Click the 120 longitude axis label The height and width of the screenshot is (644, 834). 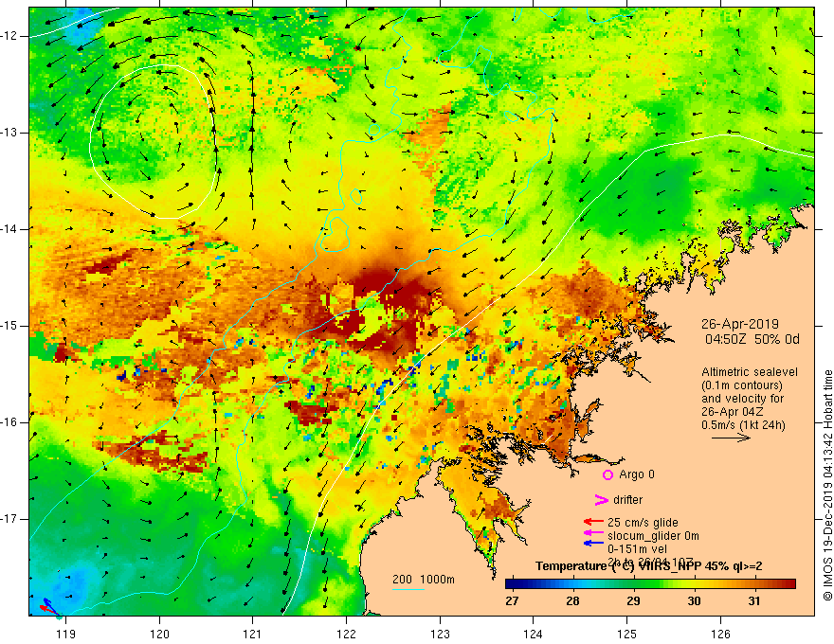[x=159, y=634]
